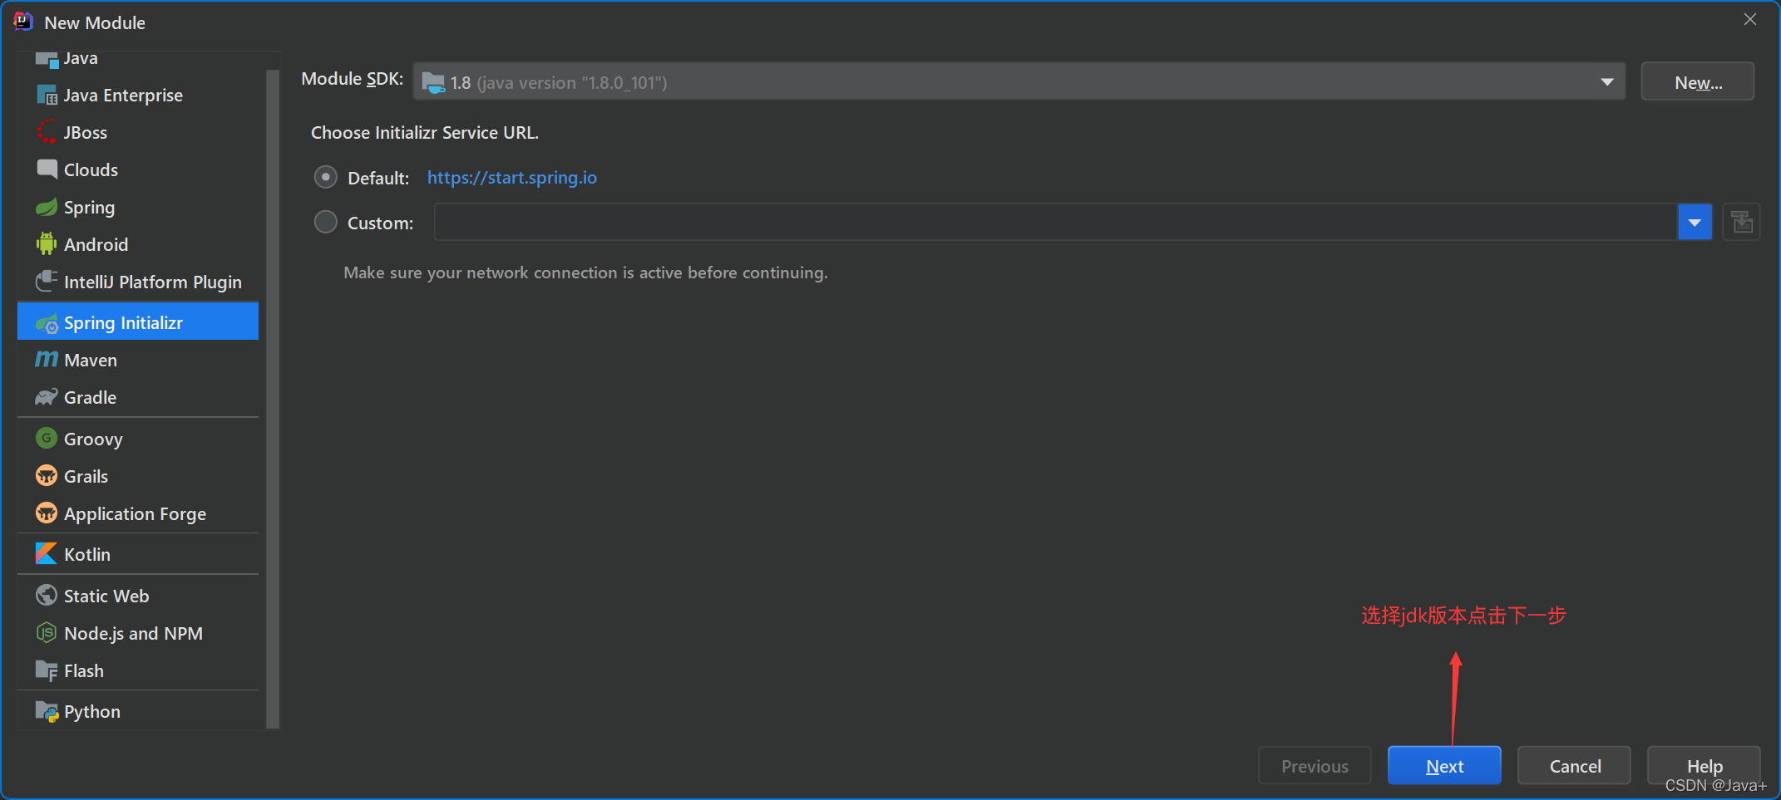Click the Application Forge label
This screenshot has width=1781, height=800.
135,514
